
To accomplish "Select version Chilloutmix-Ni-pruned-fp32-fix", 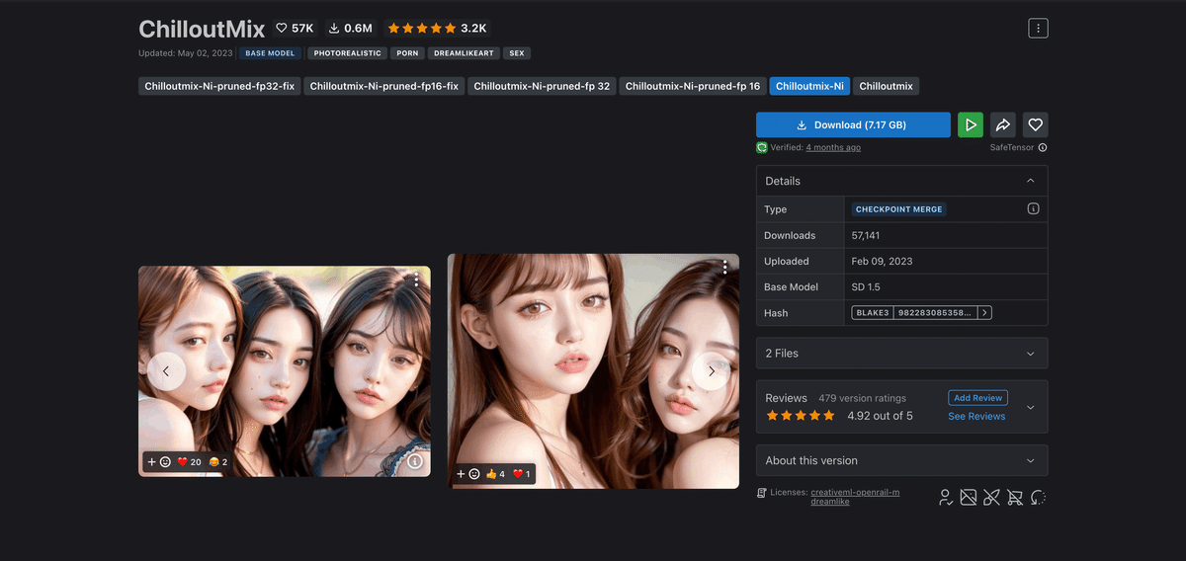I will click(x=219, y=86).
